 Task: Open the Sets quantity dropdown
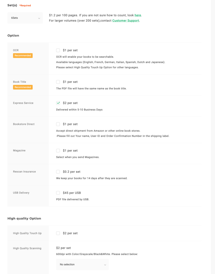25,18
